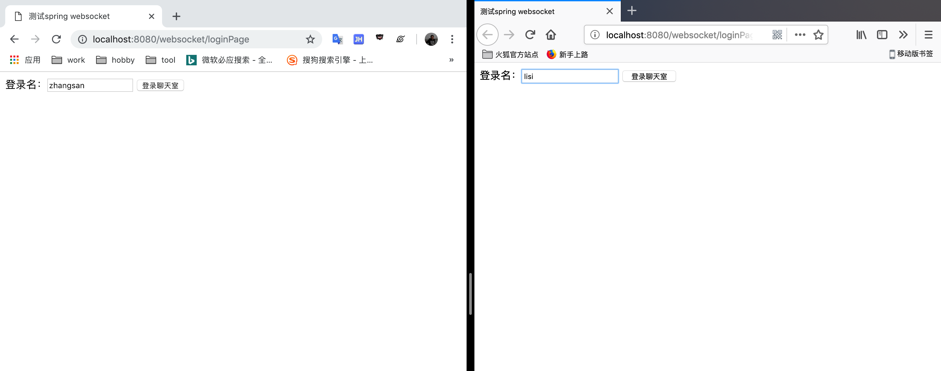The height and width of the screenshot is (371, 941).
Task: Open the 微软必应搜索 bookmark
Action: tap(229, 60)
